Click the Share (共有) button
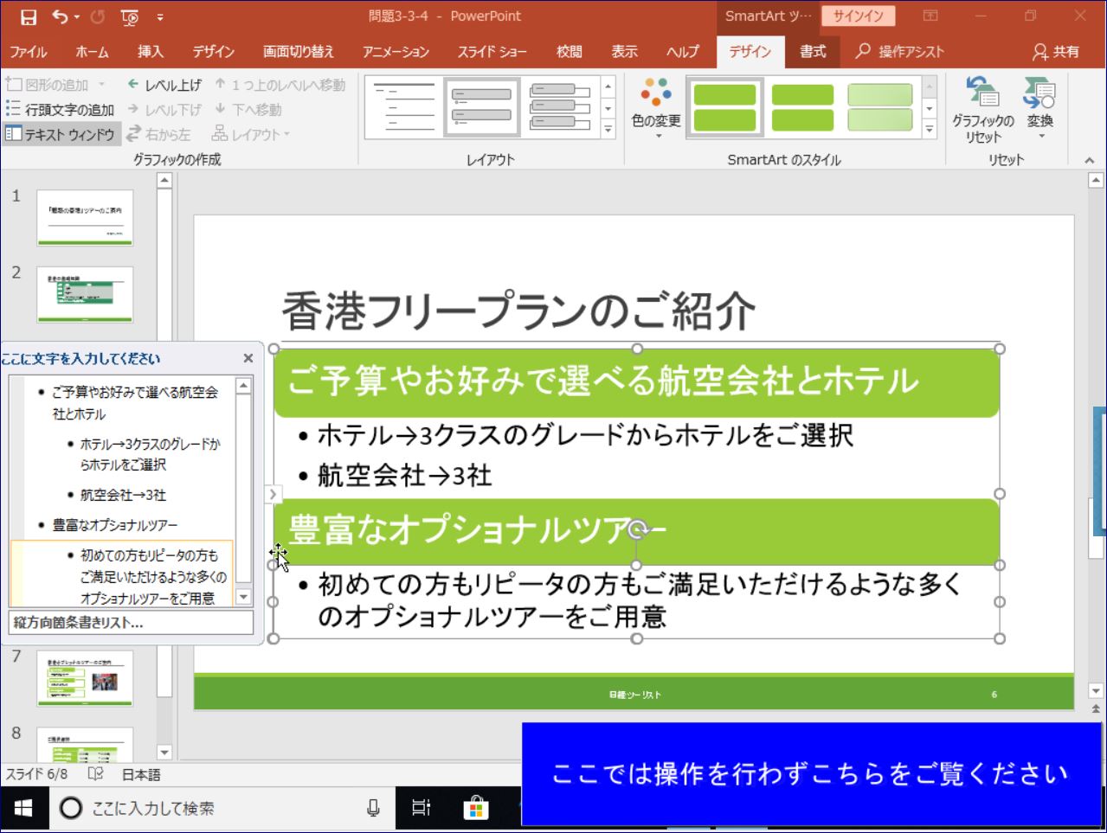 click(x=1056, y=52)
